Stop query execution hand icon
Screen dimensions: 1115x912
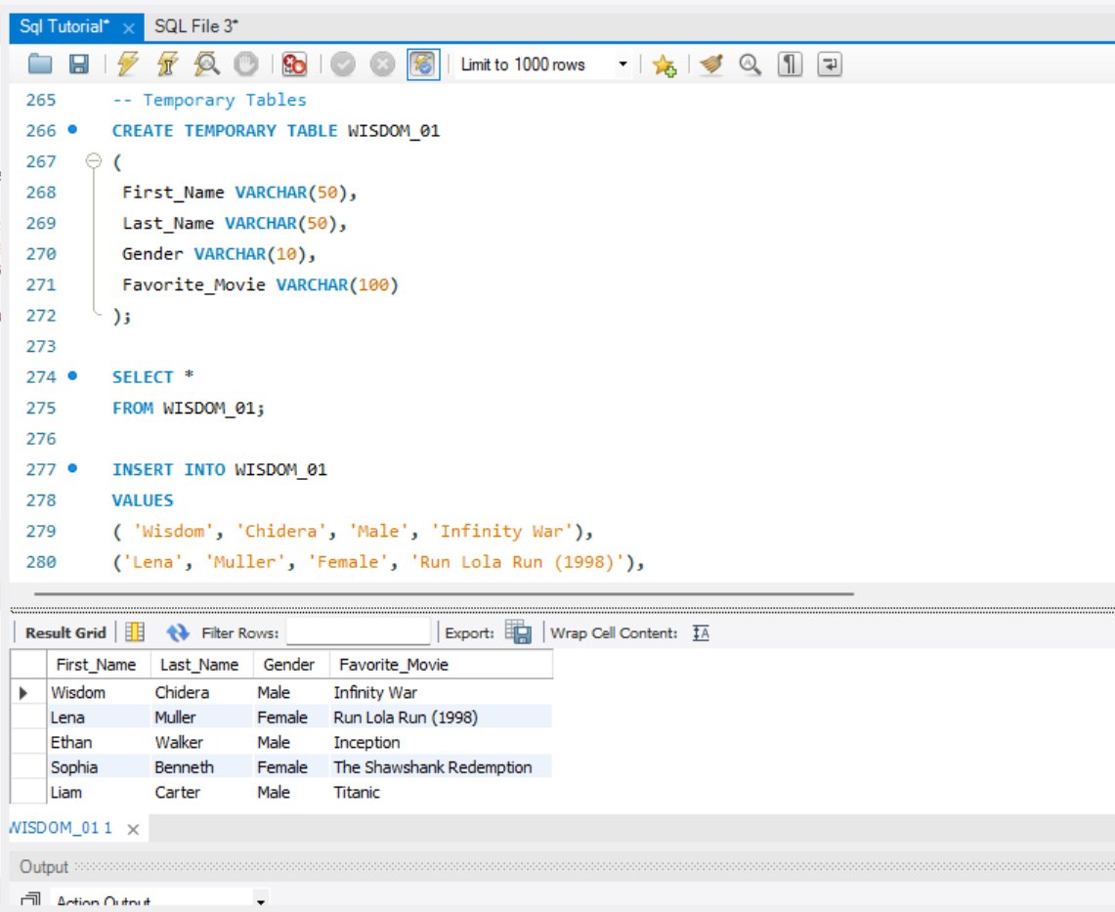coord(246,64)
